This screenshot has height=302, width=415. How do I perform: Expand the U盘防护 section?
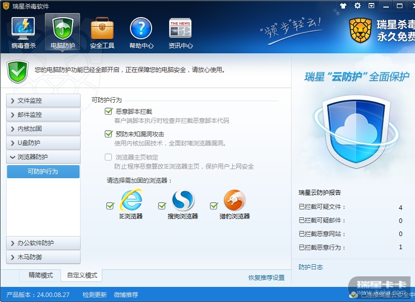[x=43, y=143]
